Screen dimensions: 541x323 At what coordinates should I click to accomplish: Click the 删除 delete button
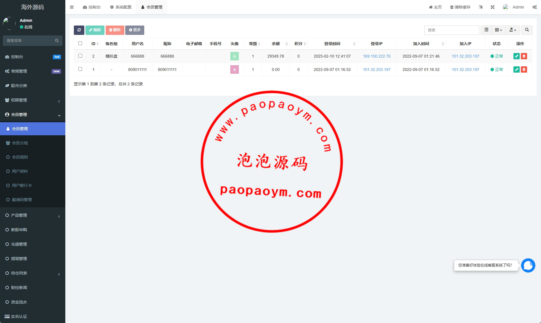pyautogui.click(x=115, y=30)
